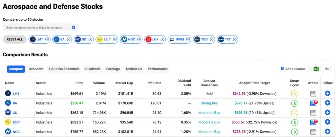Export the comparison table to Excel
336x137 pixels.
click(x=316, y=69)
